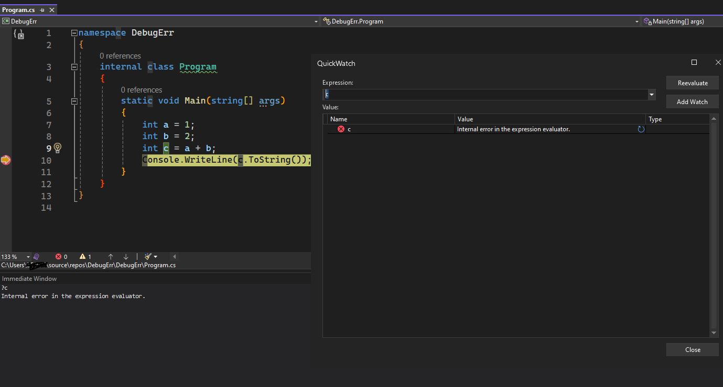Collapse the Program class block
Viewport: 723px width, 387px height.
(74, 67)
